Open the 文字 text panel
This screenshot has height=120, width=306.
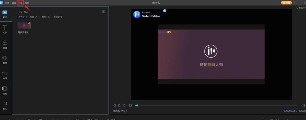(5, 29)
